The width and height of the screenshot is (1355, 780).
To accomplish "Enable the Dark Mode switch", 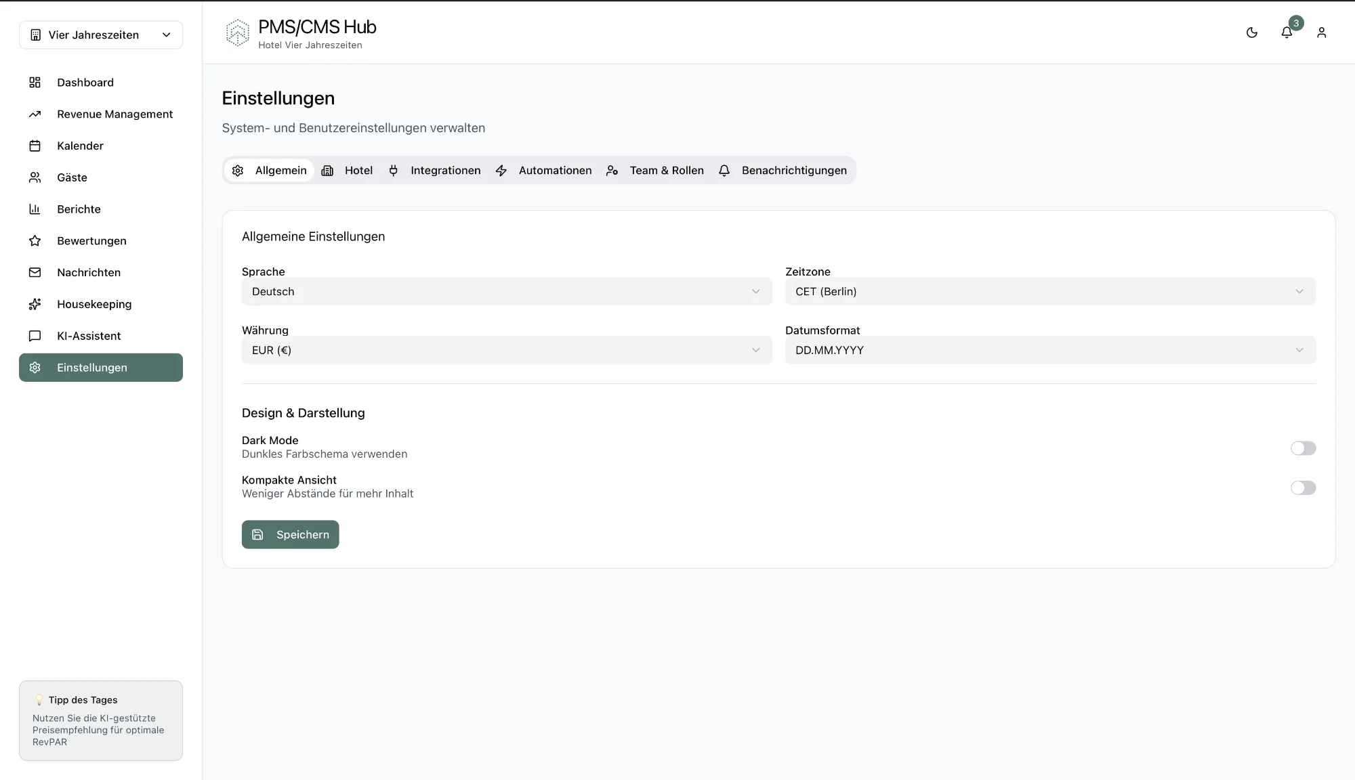I will click(1302, 448).
